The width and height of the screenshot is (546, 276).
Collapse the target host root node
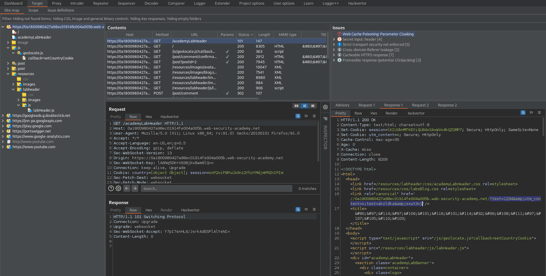3,27
